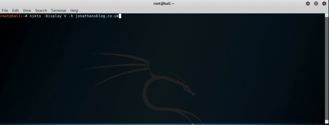Open the Help menu
Viewport: 329px width, 125px height.
(74, 11)
